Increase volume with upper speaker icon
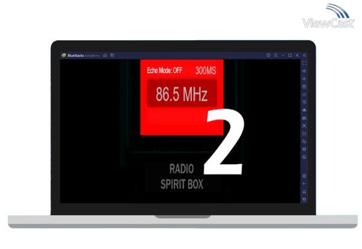The width and height of the screenshot is (362, 249). (304, 71)
